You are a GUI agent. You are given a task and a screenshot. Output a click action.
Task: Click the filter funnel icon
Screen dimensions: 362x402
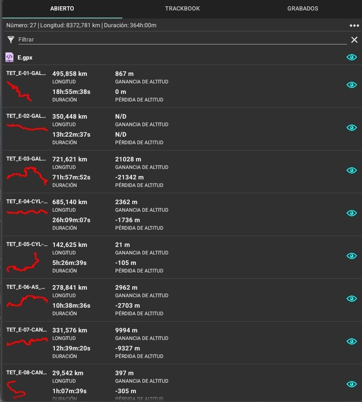pos(11,39)
